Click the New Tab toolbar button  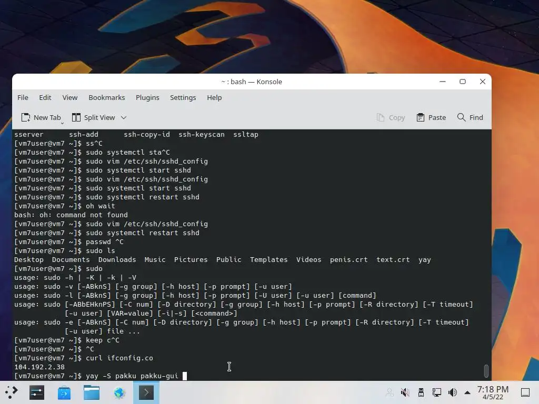[41, 117]
